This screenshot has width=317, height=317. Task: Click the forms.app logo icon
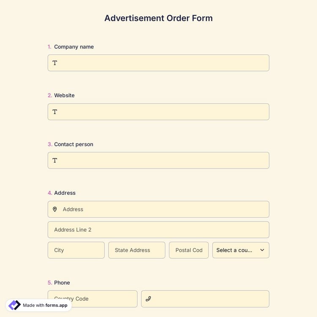14,305
